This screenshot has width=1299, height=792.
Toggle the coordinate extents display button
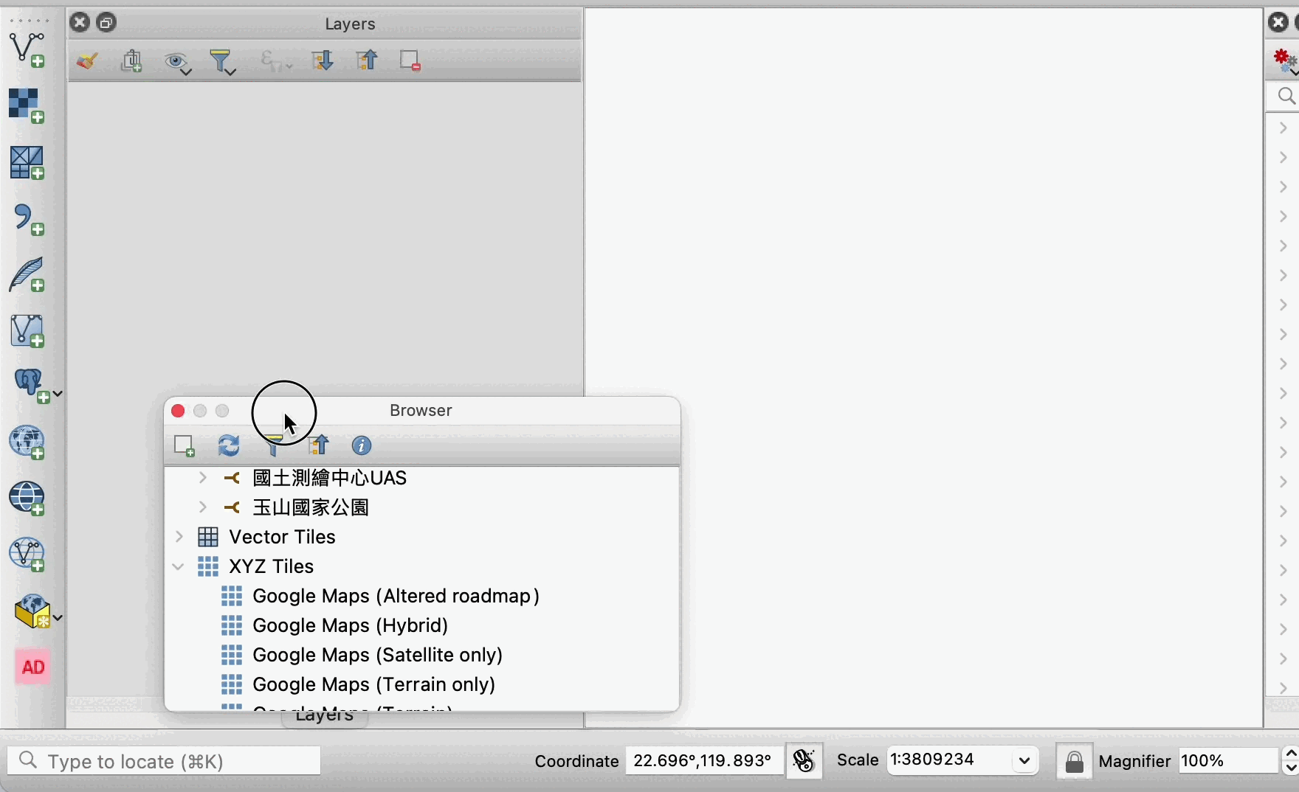pos(804,761)
